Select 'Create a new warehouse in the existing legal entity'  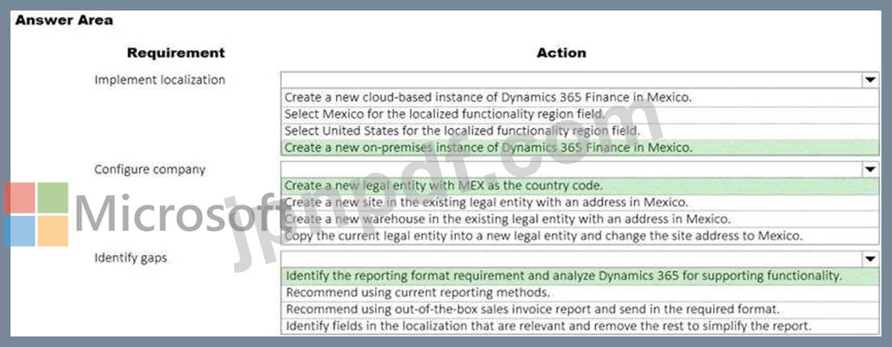(x=580, y=219)
